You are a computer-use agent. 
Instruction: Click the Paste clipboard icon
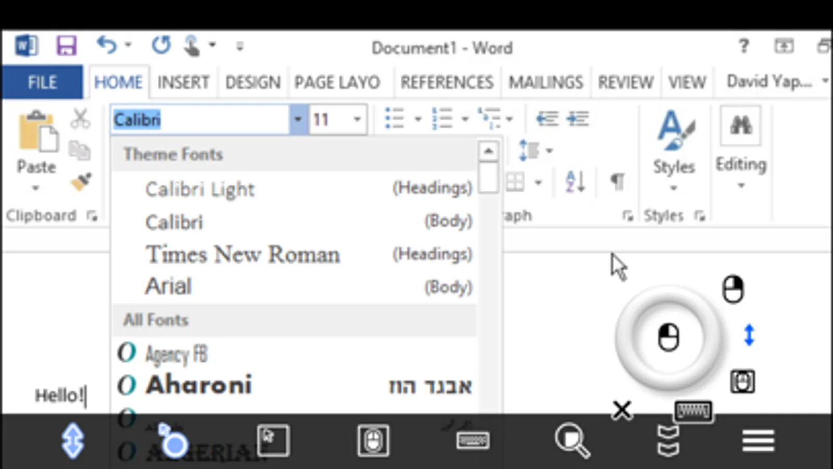[38, 130]
